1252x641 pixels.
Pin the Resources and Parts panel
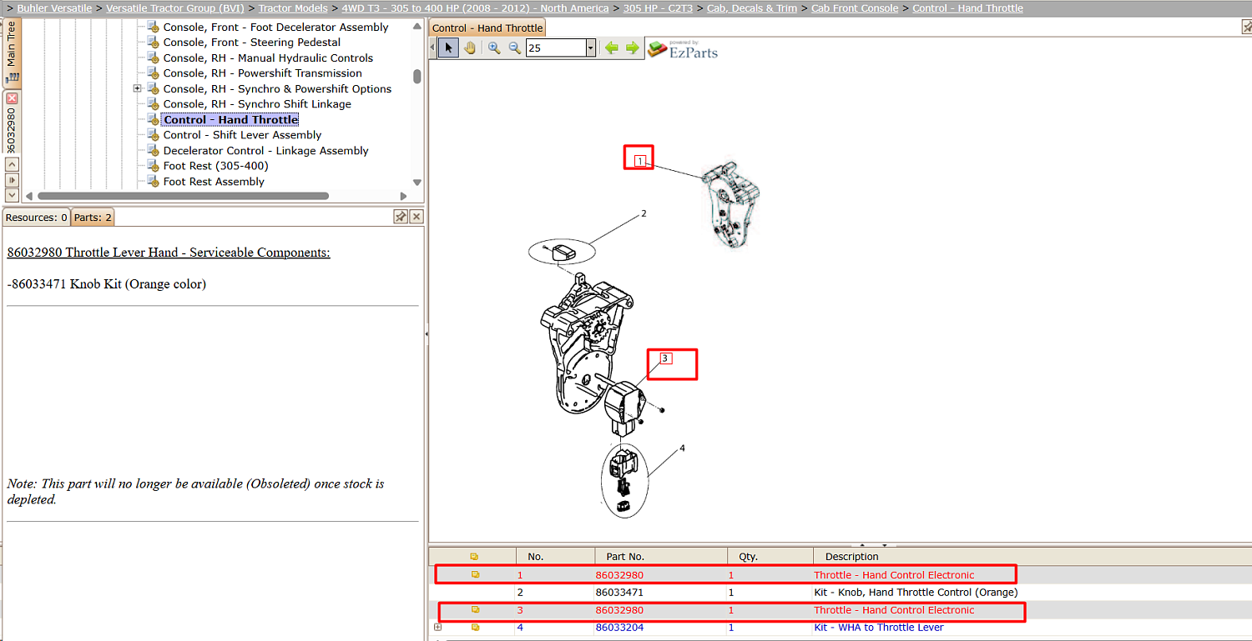coord(401,217)
